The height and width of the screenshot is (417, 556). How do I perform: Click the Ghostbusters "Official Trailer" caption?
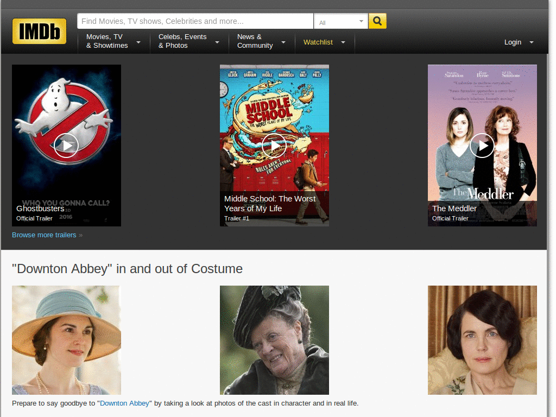[34, 218]
